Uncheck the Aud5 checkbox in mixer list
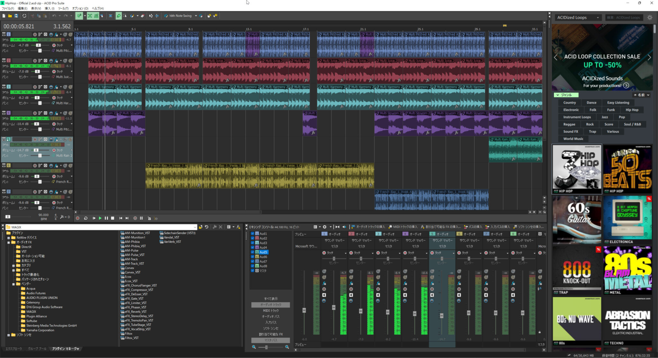This screenshot has width=658, height=358. coord(253,252)
